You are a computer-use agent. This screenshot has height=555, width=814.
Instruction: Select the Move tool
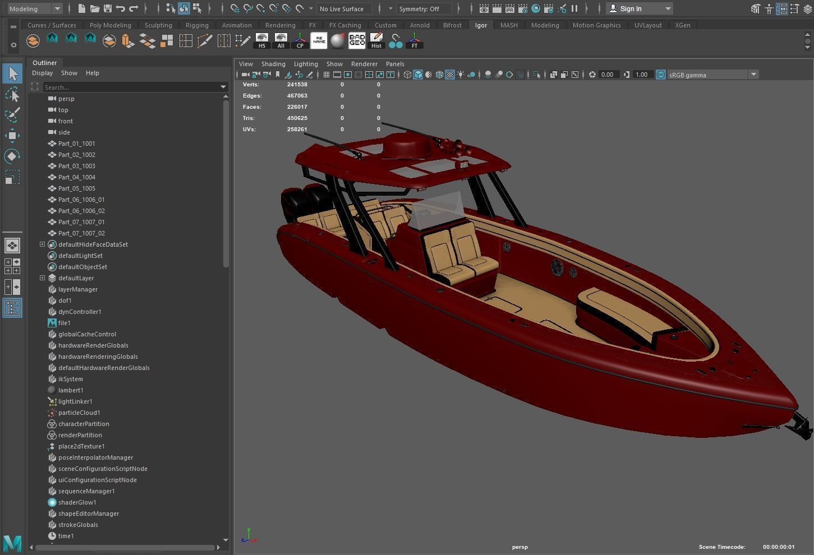[x=12, y=136]
